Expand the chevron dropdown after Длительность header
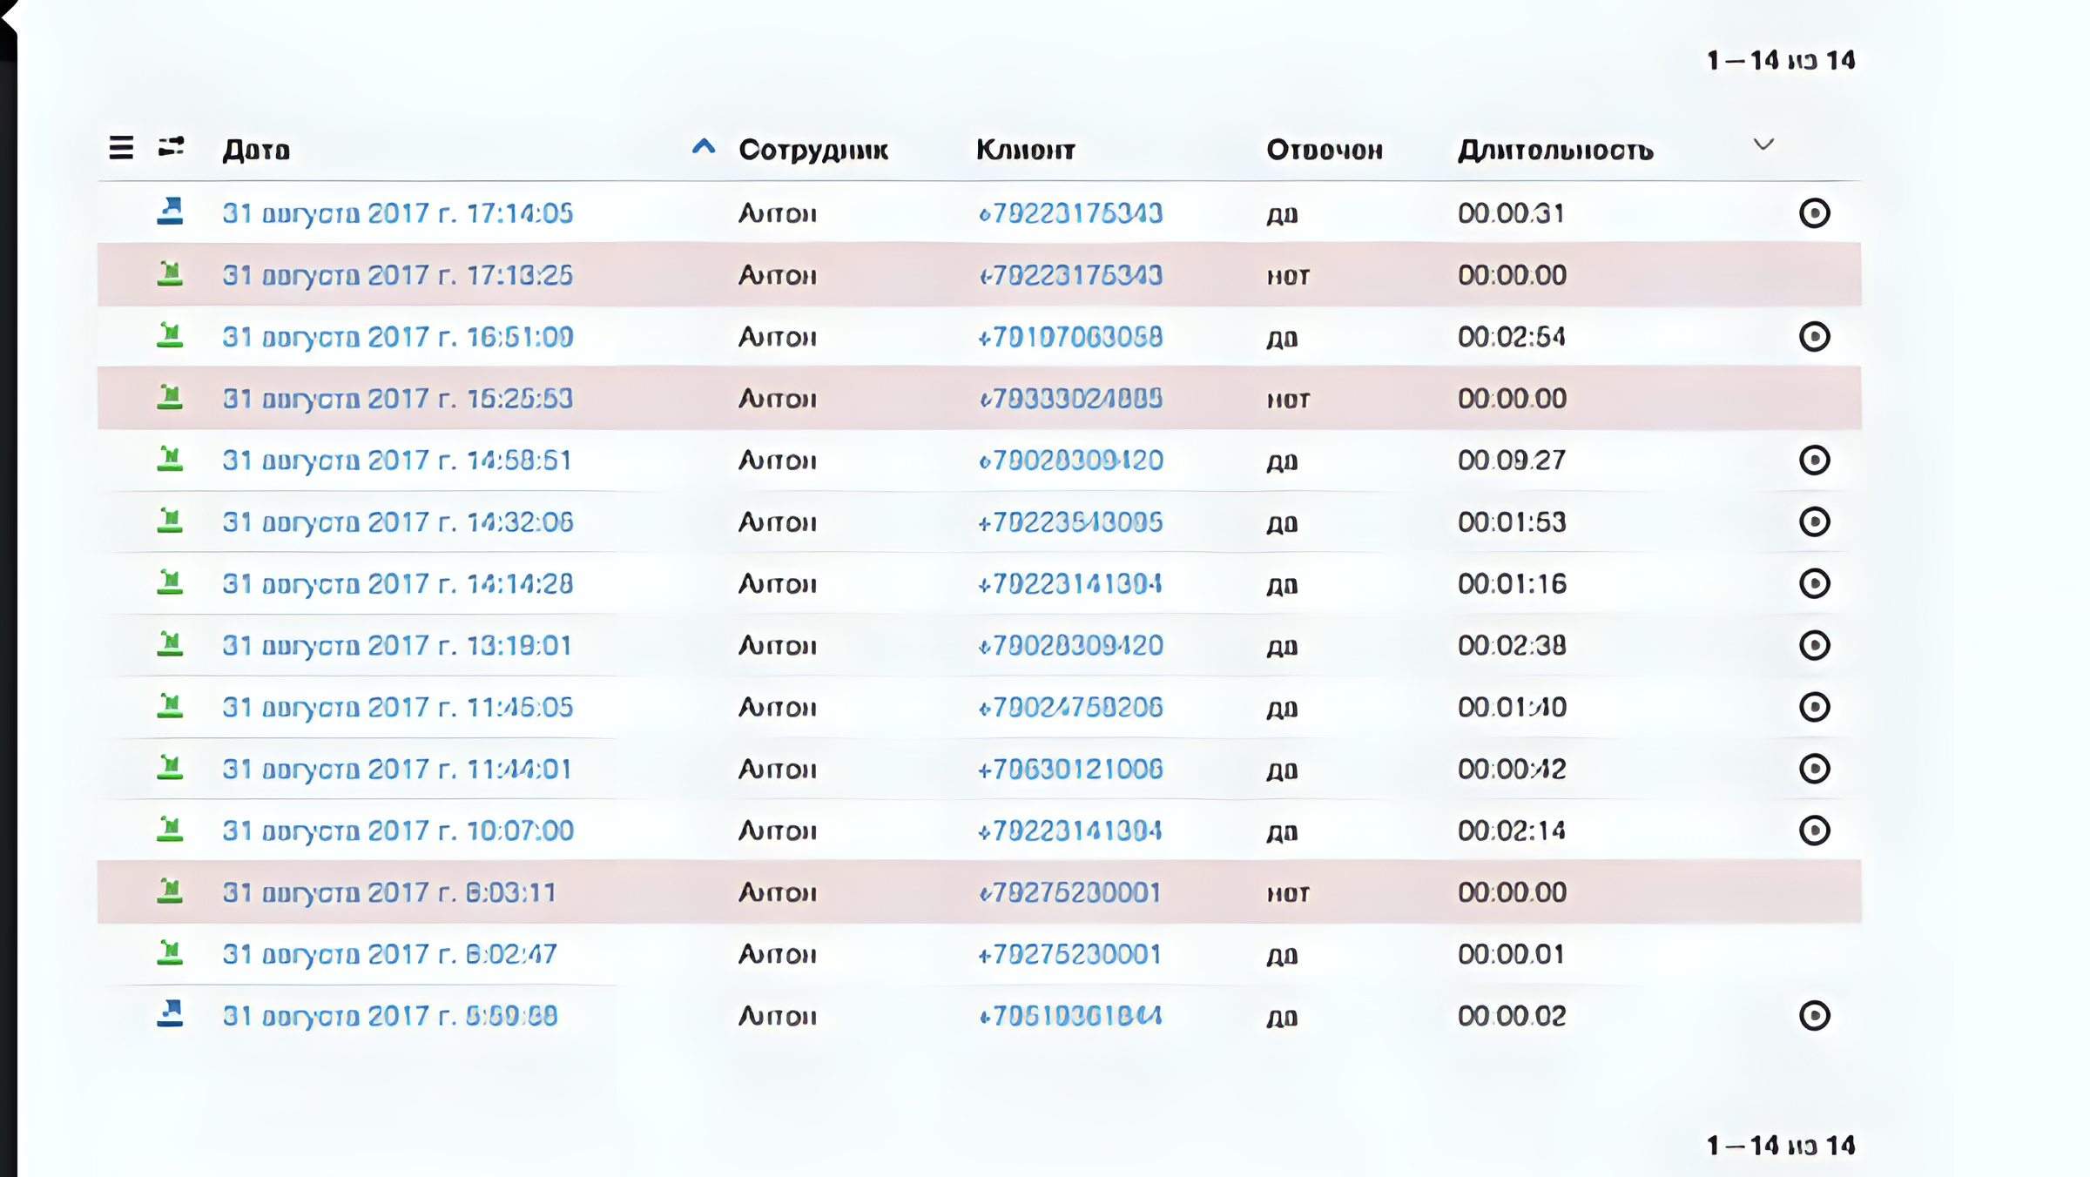The width and height of the screenshot is (2090, 1177). tap(1763, 145)
